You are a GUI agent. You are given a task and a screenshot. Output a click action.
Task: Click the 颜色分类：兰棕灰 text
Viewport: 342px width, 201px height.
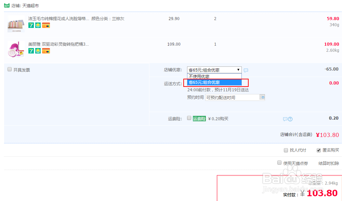point(108,19)
